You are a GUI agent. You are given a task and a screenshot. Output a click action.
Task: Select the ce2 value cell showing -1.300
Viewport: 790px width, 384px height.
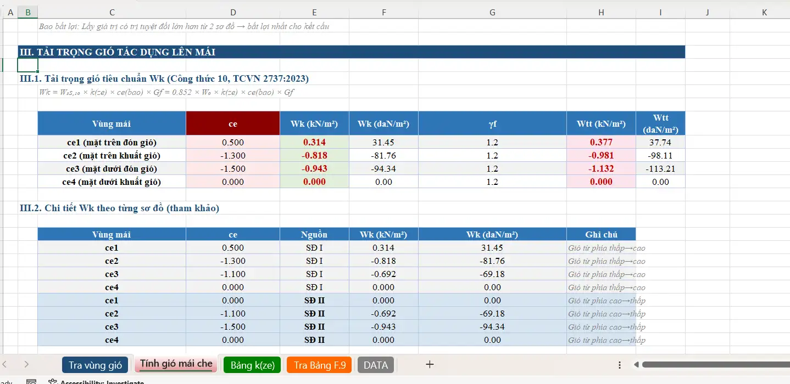[233, 155]
